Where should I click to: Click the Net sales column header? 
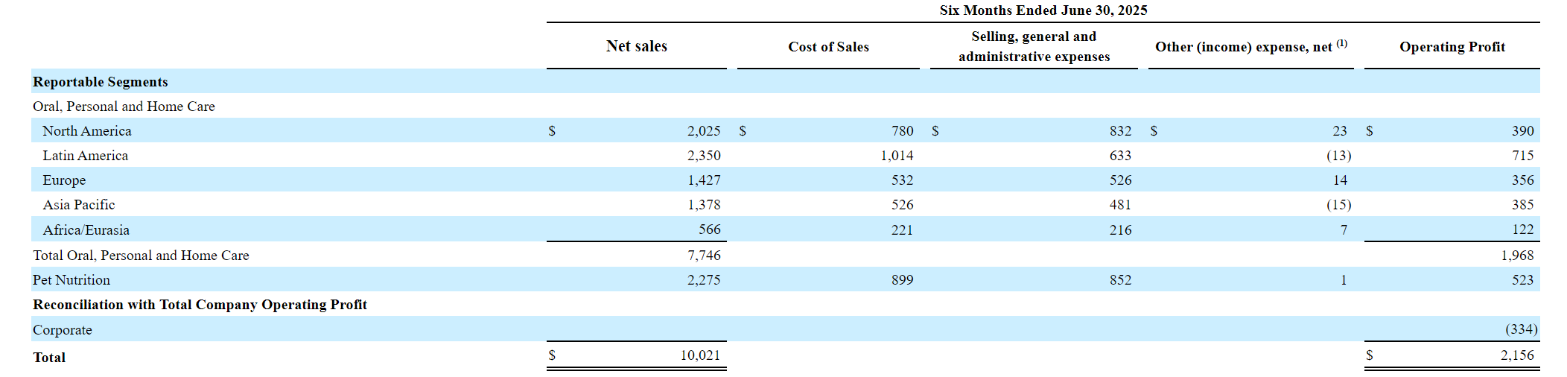click(636, 46)
